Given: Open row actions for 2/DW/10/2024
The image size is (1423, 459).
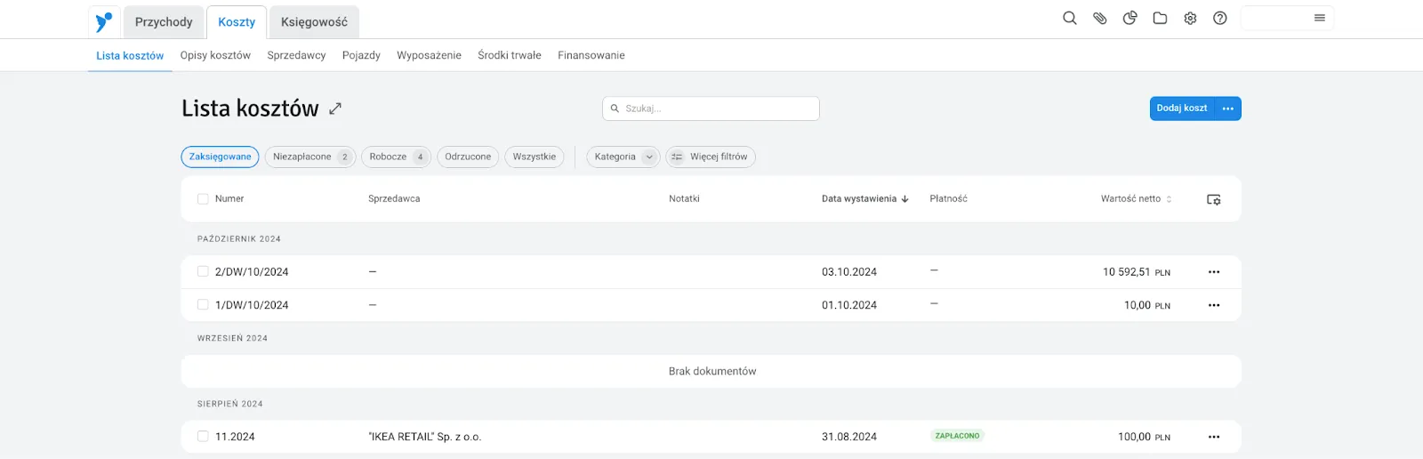Looking at the screenshot, I should [1214, 272].
